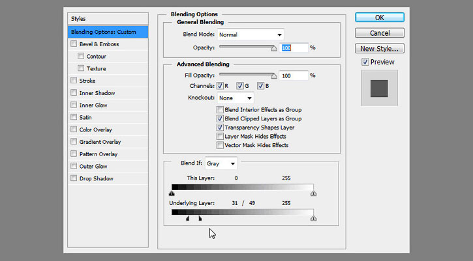473x261 pixels.
Task: Open the Blend Mode dropdown
Action: click(x=251, y=34)
